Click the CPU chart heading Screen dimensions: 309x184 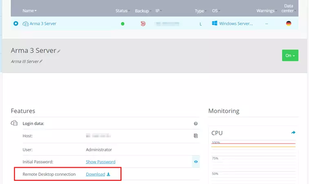217,133
